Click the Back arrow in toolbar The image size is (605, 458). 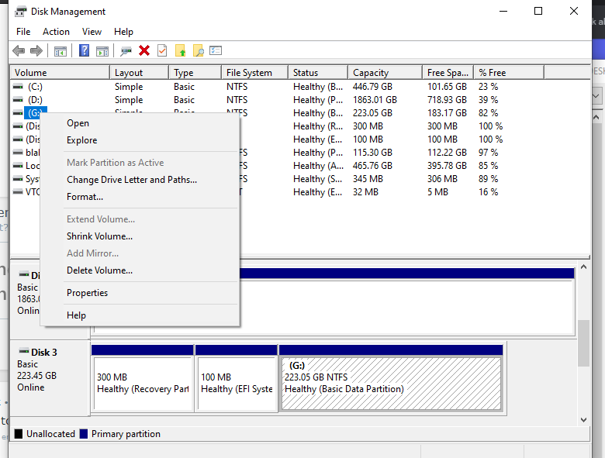point(19,51)
